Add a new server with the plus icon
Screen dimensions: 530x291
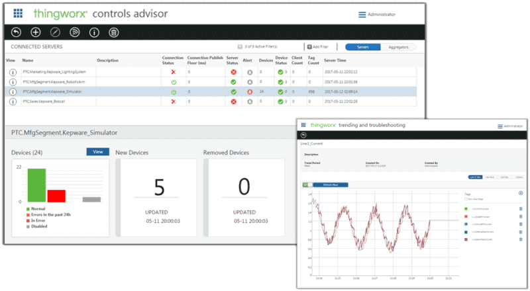36,32
